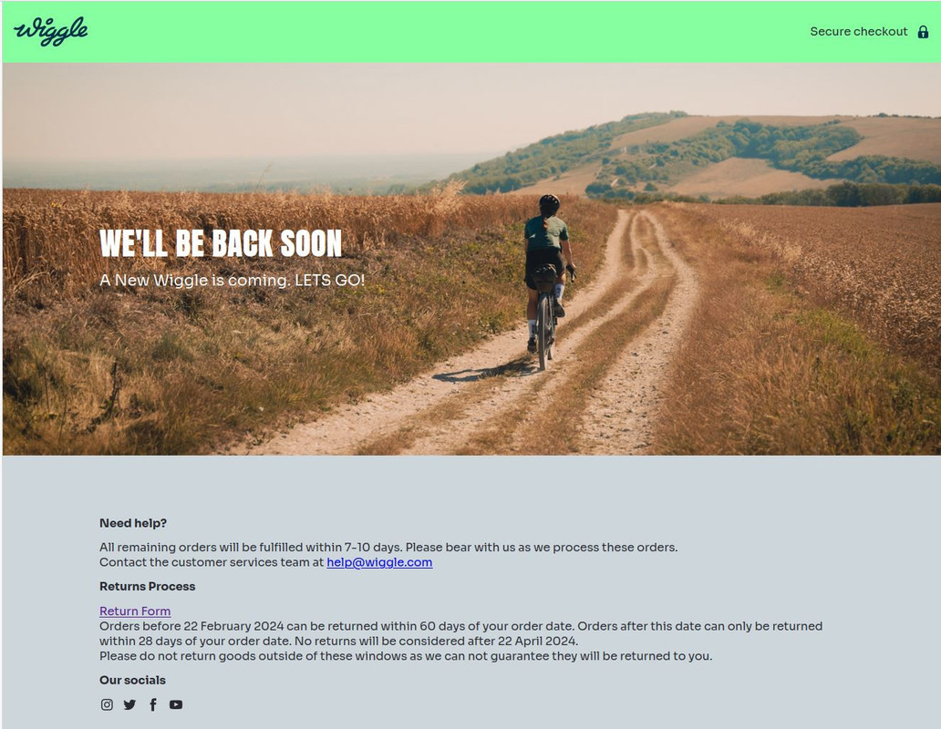Click the 'Please do not return goods' sentence

coord(406,656)
